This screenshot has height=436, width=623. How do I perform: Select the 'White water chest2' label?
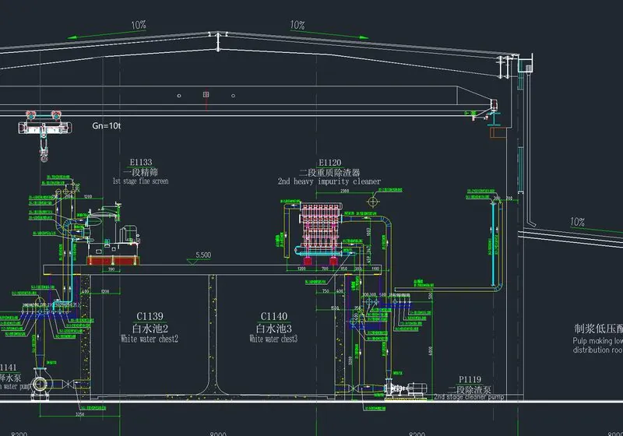[150, 339]
